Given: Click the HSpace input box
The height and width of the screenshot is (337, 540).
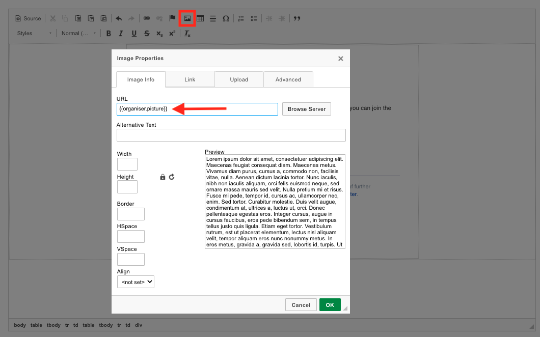Looking at the screenshot, I should point(131,237).
